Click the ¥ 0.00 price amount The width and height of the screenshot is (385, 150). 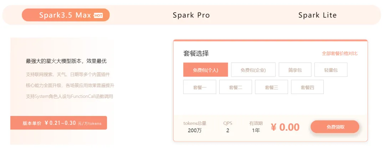[285, 127]
